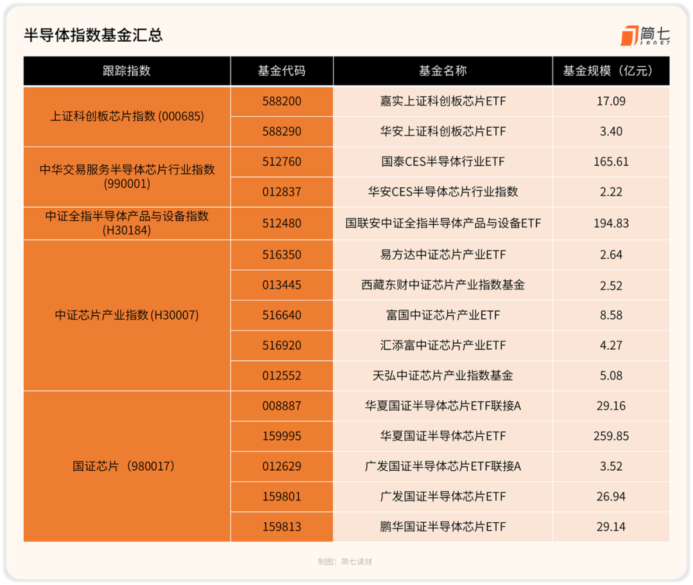693x585 pixels.
Task: Select the 中华交易服务半导体芯片行业指数 (990001) cell
Action: pos(127,177)
